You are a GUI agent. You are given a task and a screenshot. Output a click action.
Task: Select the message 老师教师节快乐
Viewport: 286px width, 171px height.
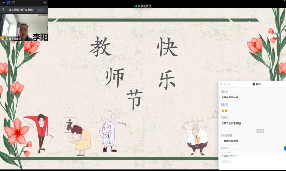[230, 98]
